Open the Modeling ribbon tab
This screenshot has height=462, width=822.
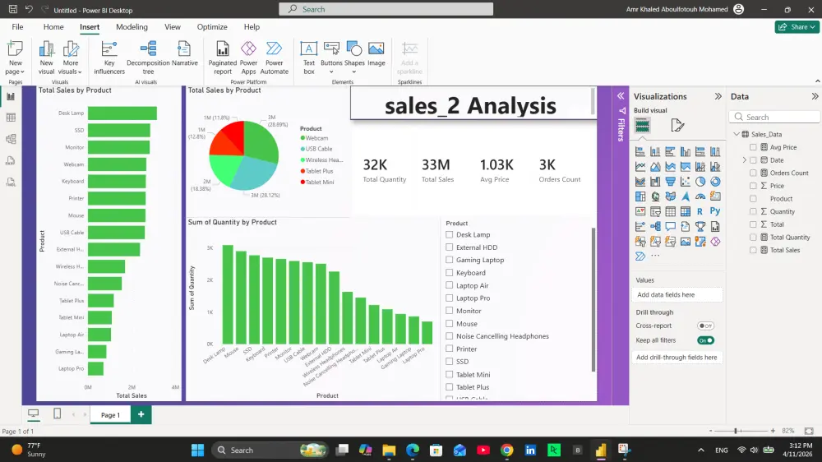[x=132, y=27]
